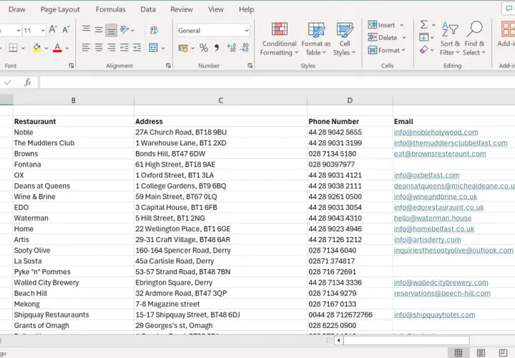
Task: Open Merge & Center dropdown arrow
Action: click(x=163, y=48)
